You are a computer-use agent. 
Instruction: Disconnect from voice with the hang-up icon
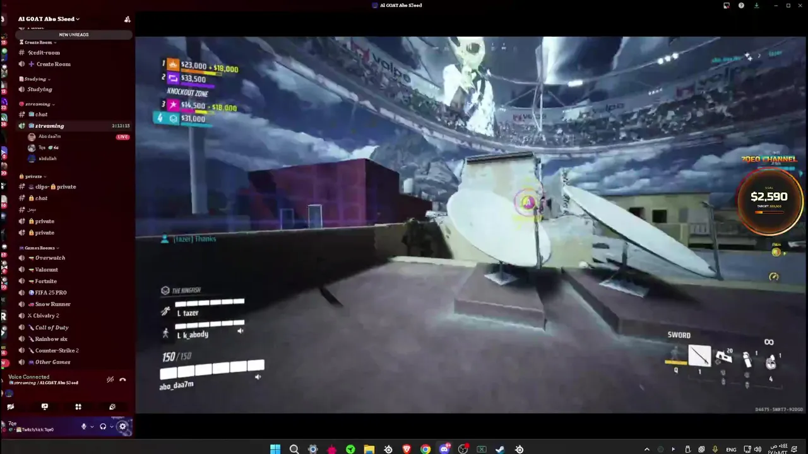(122, 380)
